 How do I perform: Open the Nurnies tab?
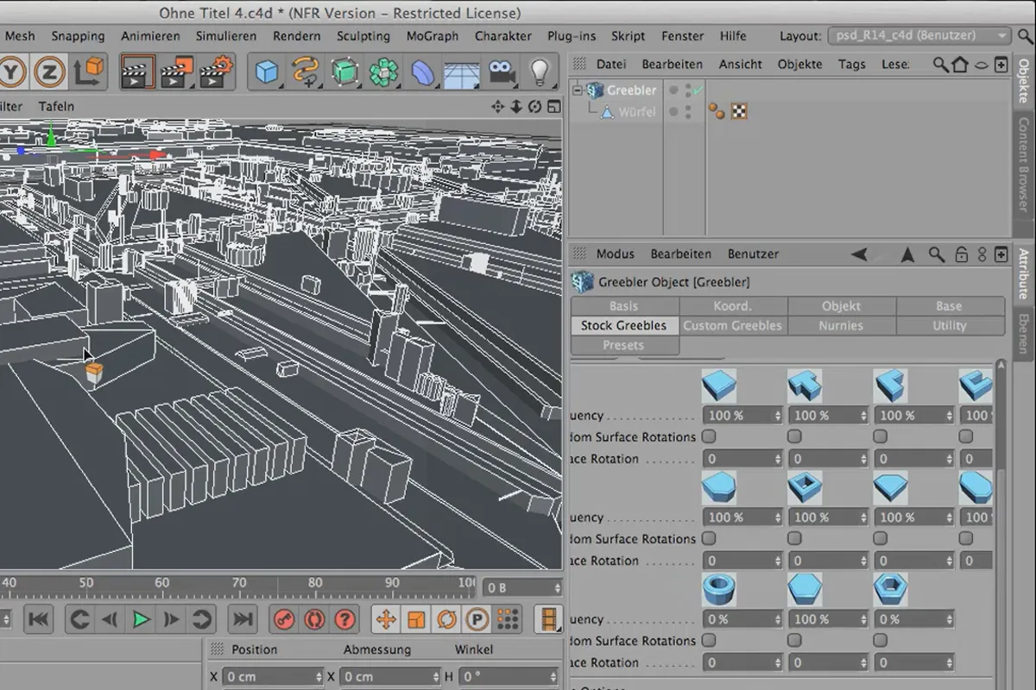pyautogui.click(x=841, y=325)
